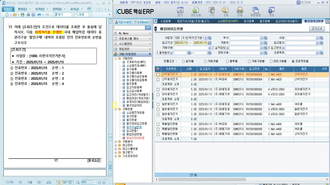Switch to the 입고처리(국내발주) tab
Image resolution: width=330 pixels, height=185 pixels.
(x=287, y=21)
